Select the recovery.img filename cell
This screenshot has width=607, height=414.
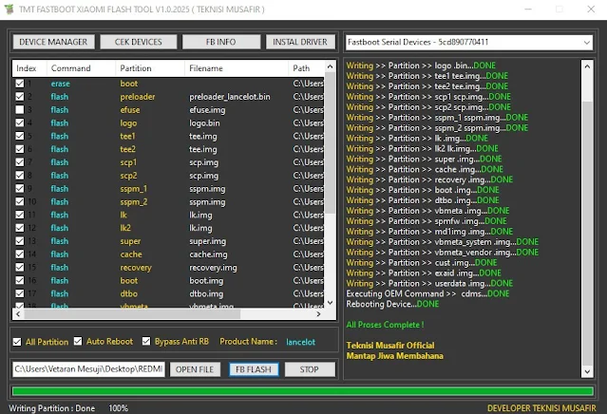pos(213,268)
